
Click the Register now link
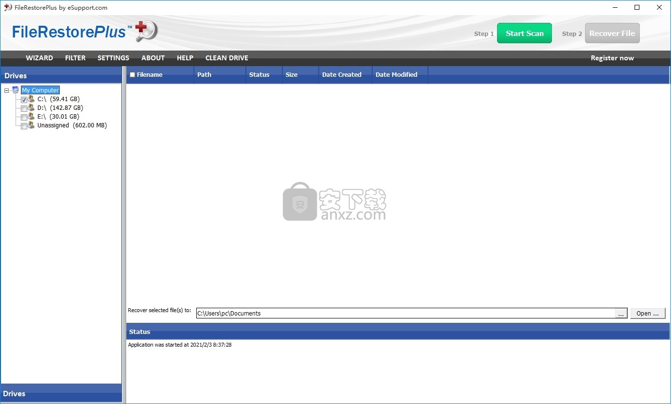612,58
